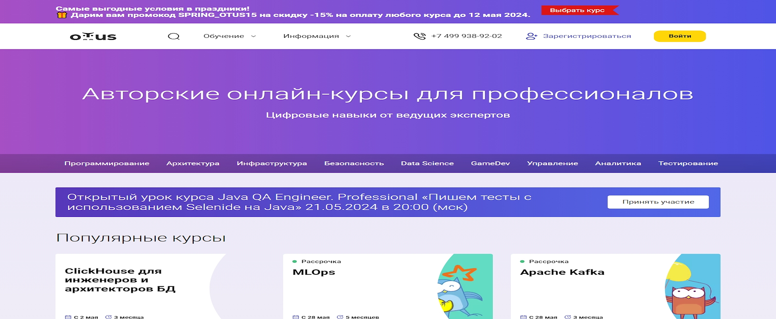The image size is (776, 319).
Task: Click calendar icon on MLOps card
Action: click(x=296, y=317)
